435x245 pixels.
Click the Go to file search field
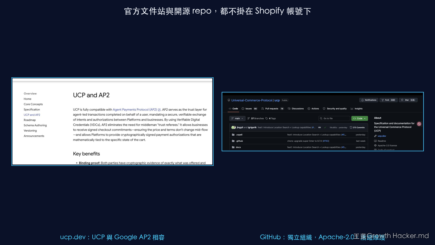(x=334, y=118)
